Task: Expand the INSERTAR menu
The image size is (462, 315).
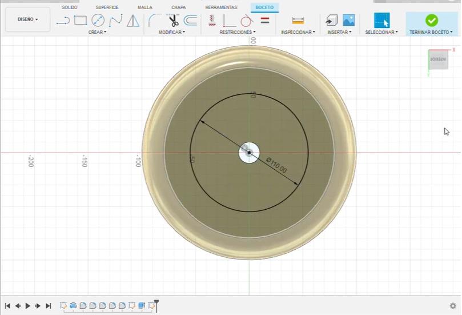Action: [339, 32]
